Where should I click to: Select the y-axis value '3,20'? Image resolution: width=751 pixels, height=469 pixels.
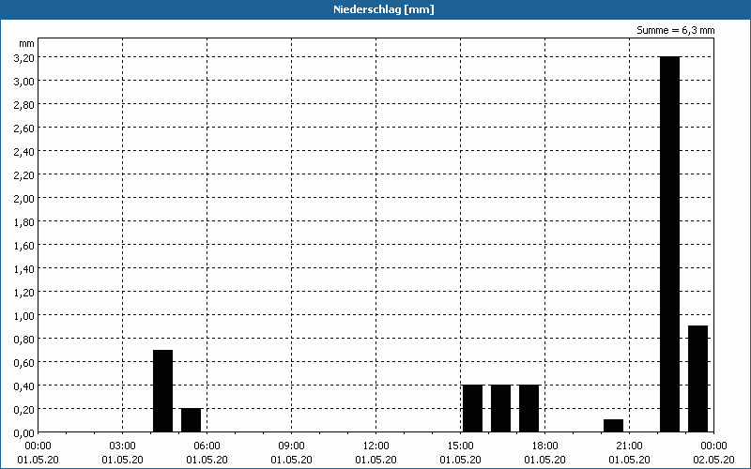pyautogui.click(x=24, y=57)
